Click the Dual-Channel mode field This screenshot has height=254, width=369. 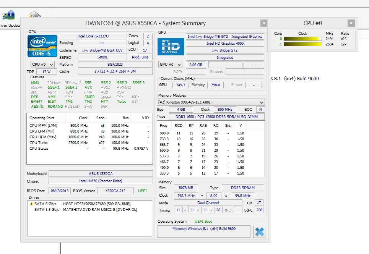point(208,203)
